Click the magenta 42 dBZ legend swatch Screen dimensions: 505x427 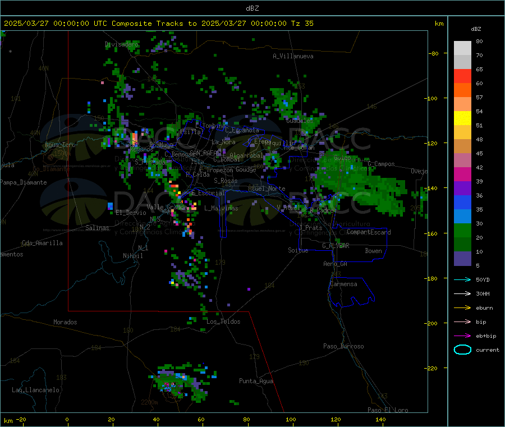[x=462, y=174]
